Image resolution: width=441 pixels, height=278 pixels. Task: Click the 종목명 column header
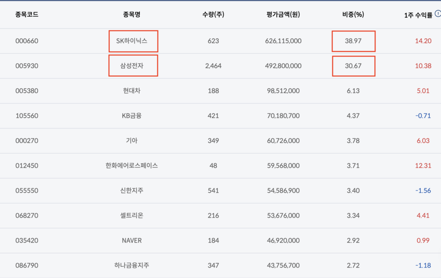pos(132,14)
